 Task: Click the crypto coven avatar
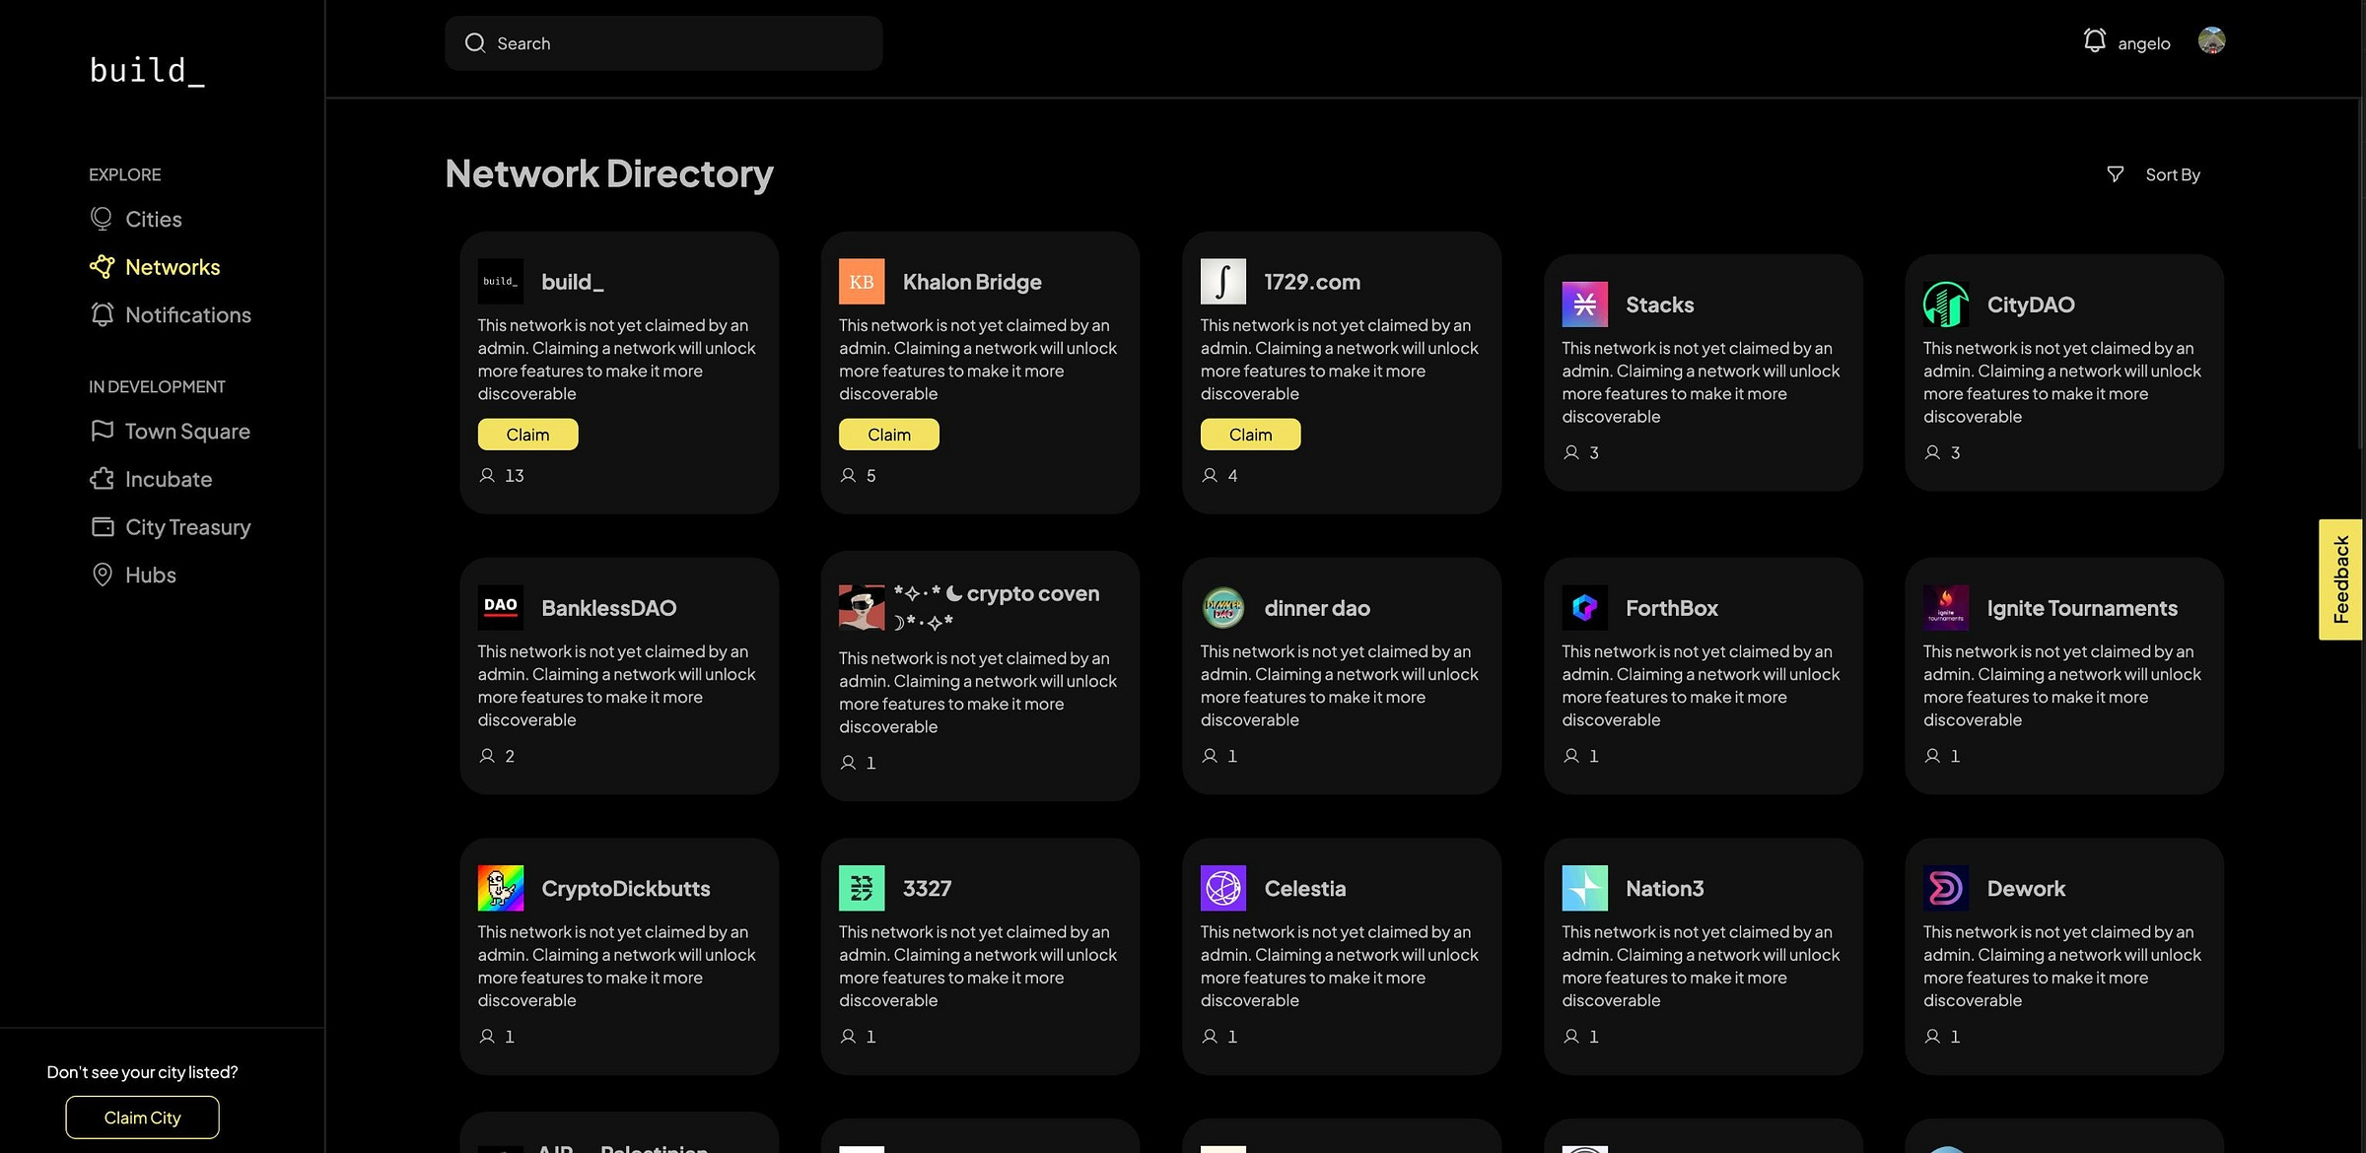tap(862, 608)
